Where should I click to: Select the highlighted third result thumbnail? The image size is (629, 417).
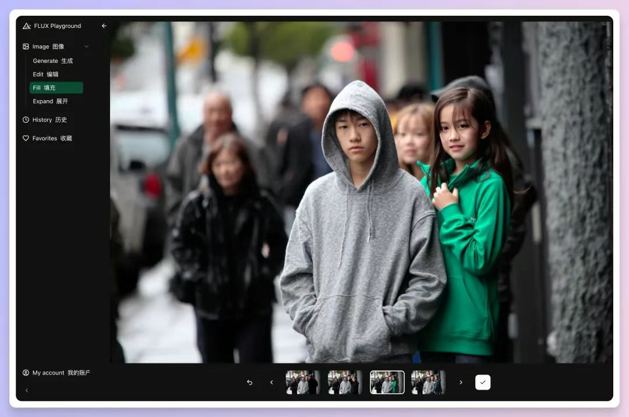point(387,383)
